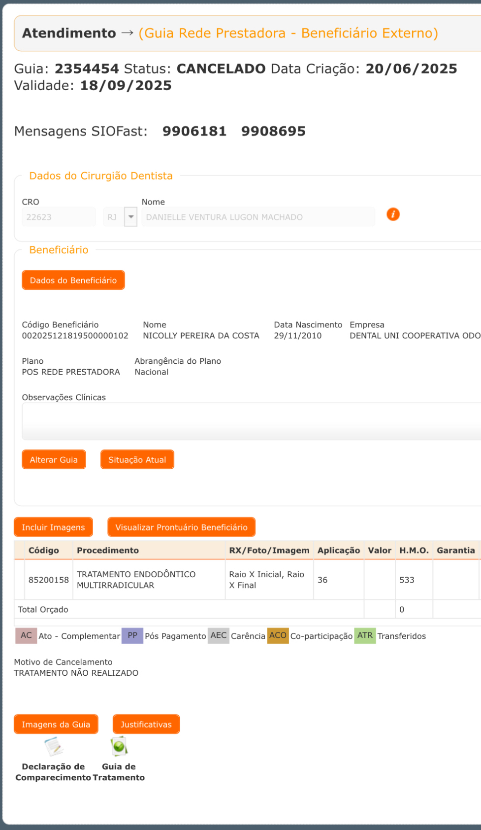Open Visualizar Prontuário Beneficiário

point(181,527)
